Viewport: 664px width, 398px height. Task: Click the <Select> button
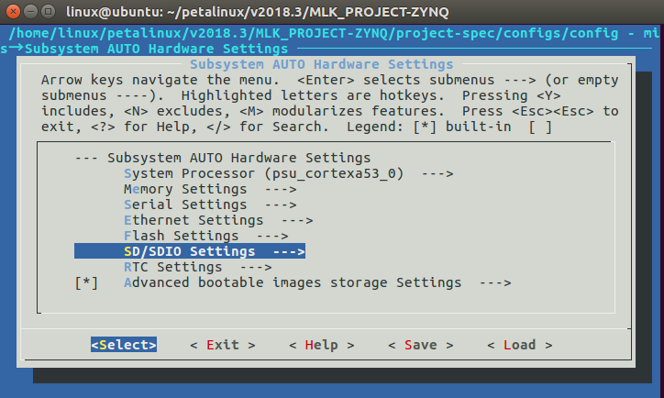pos(124,345)
